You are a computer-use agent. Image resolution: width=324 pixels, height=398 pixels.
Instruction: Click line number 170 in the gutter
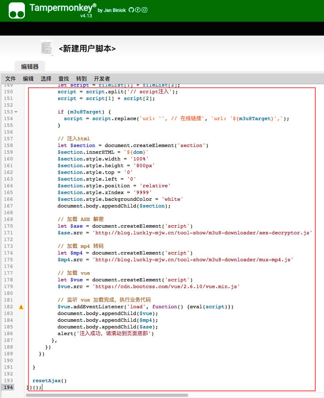click(8, 226)
